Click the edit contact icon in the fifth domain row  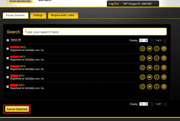coord(142,87)
